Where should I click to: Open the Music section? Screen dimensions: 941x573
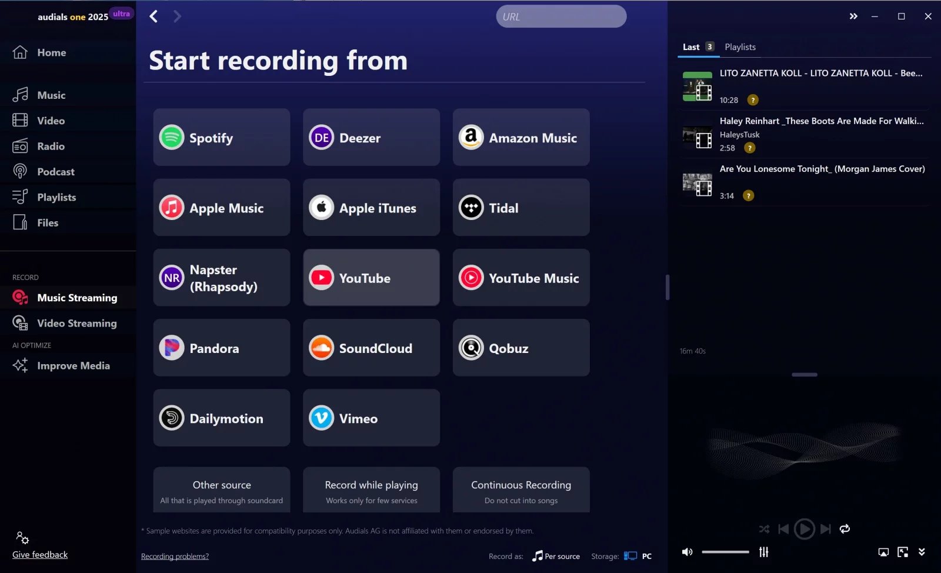[68, 95]
